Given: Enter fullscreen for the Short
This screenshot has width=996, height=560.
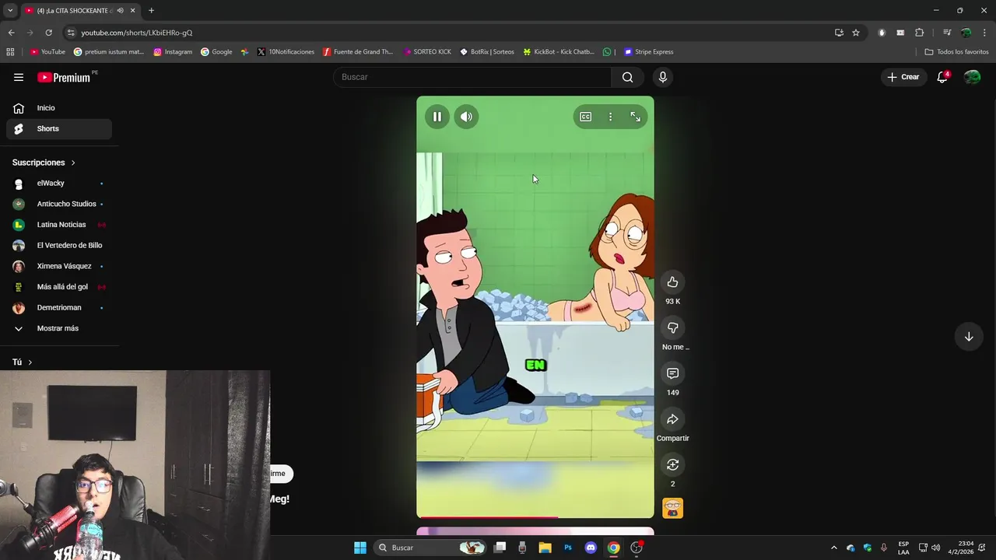Looking at the screenshot, I should tap(635, 117).
